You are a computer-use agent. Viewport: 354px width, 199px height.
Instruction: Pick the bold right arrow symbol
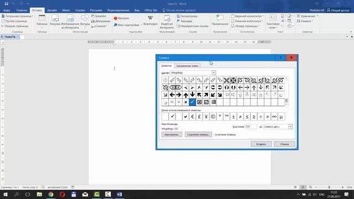pos(179,95)
